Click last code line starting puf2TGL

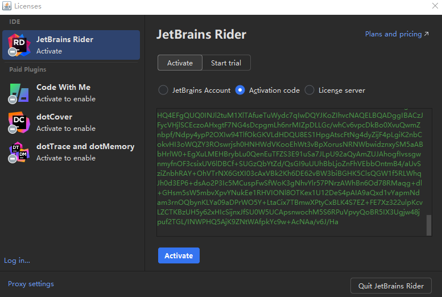pyautogui.click(x=247, y=222)
